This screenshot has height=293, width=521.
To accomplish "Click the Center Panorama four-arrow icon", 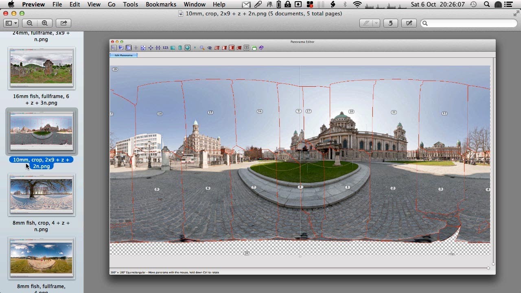I will pos(151,48).
